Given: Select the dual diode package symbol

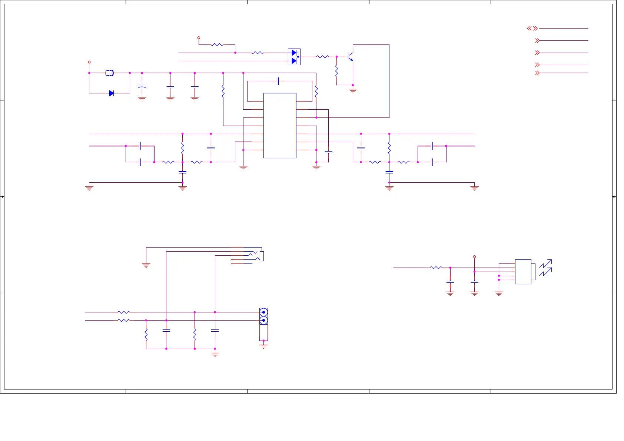Looking at the screenshot, I should (x=294, y=57).
